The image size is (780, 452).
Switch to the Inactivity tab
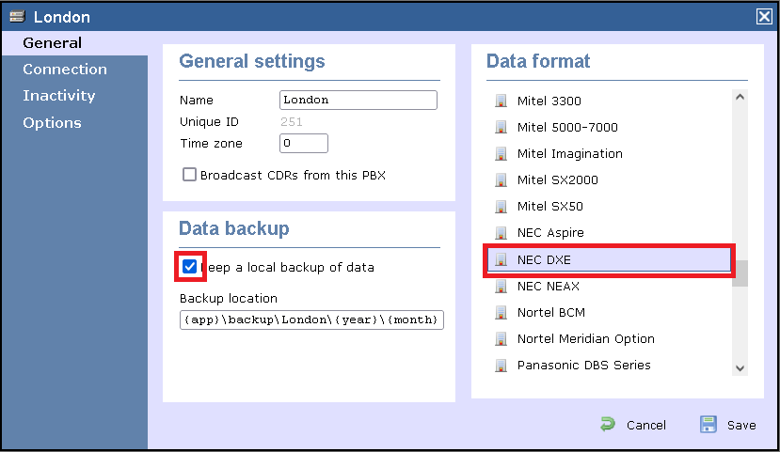59,96
